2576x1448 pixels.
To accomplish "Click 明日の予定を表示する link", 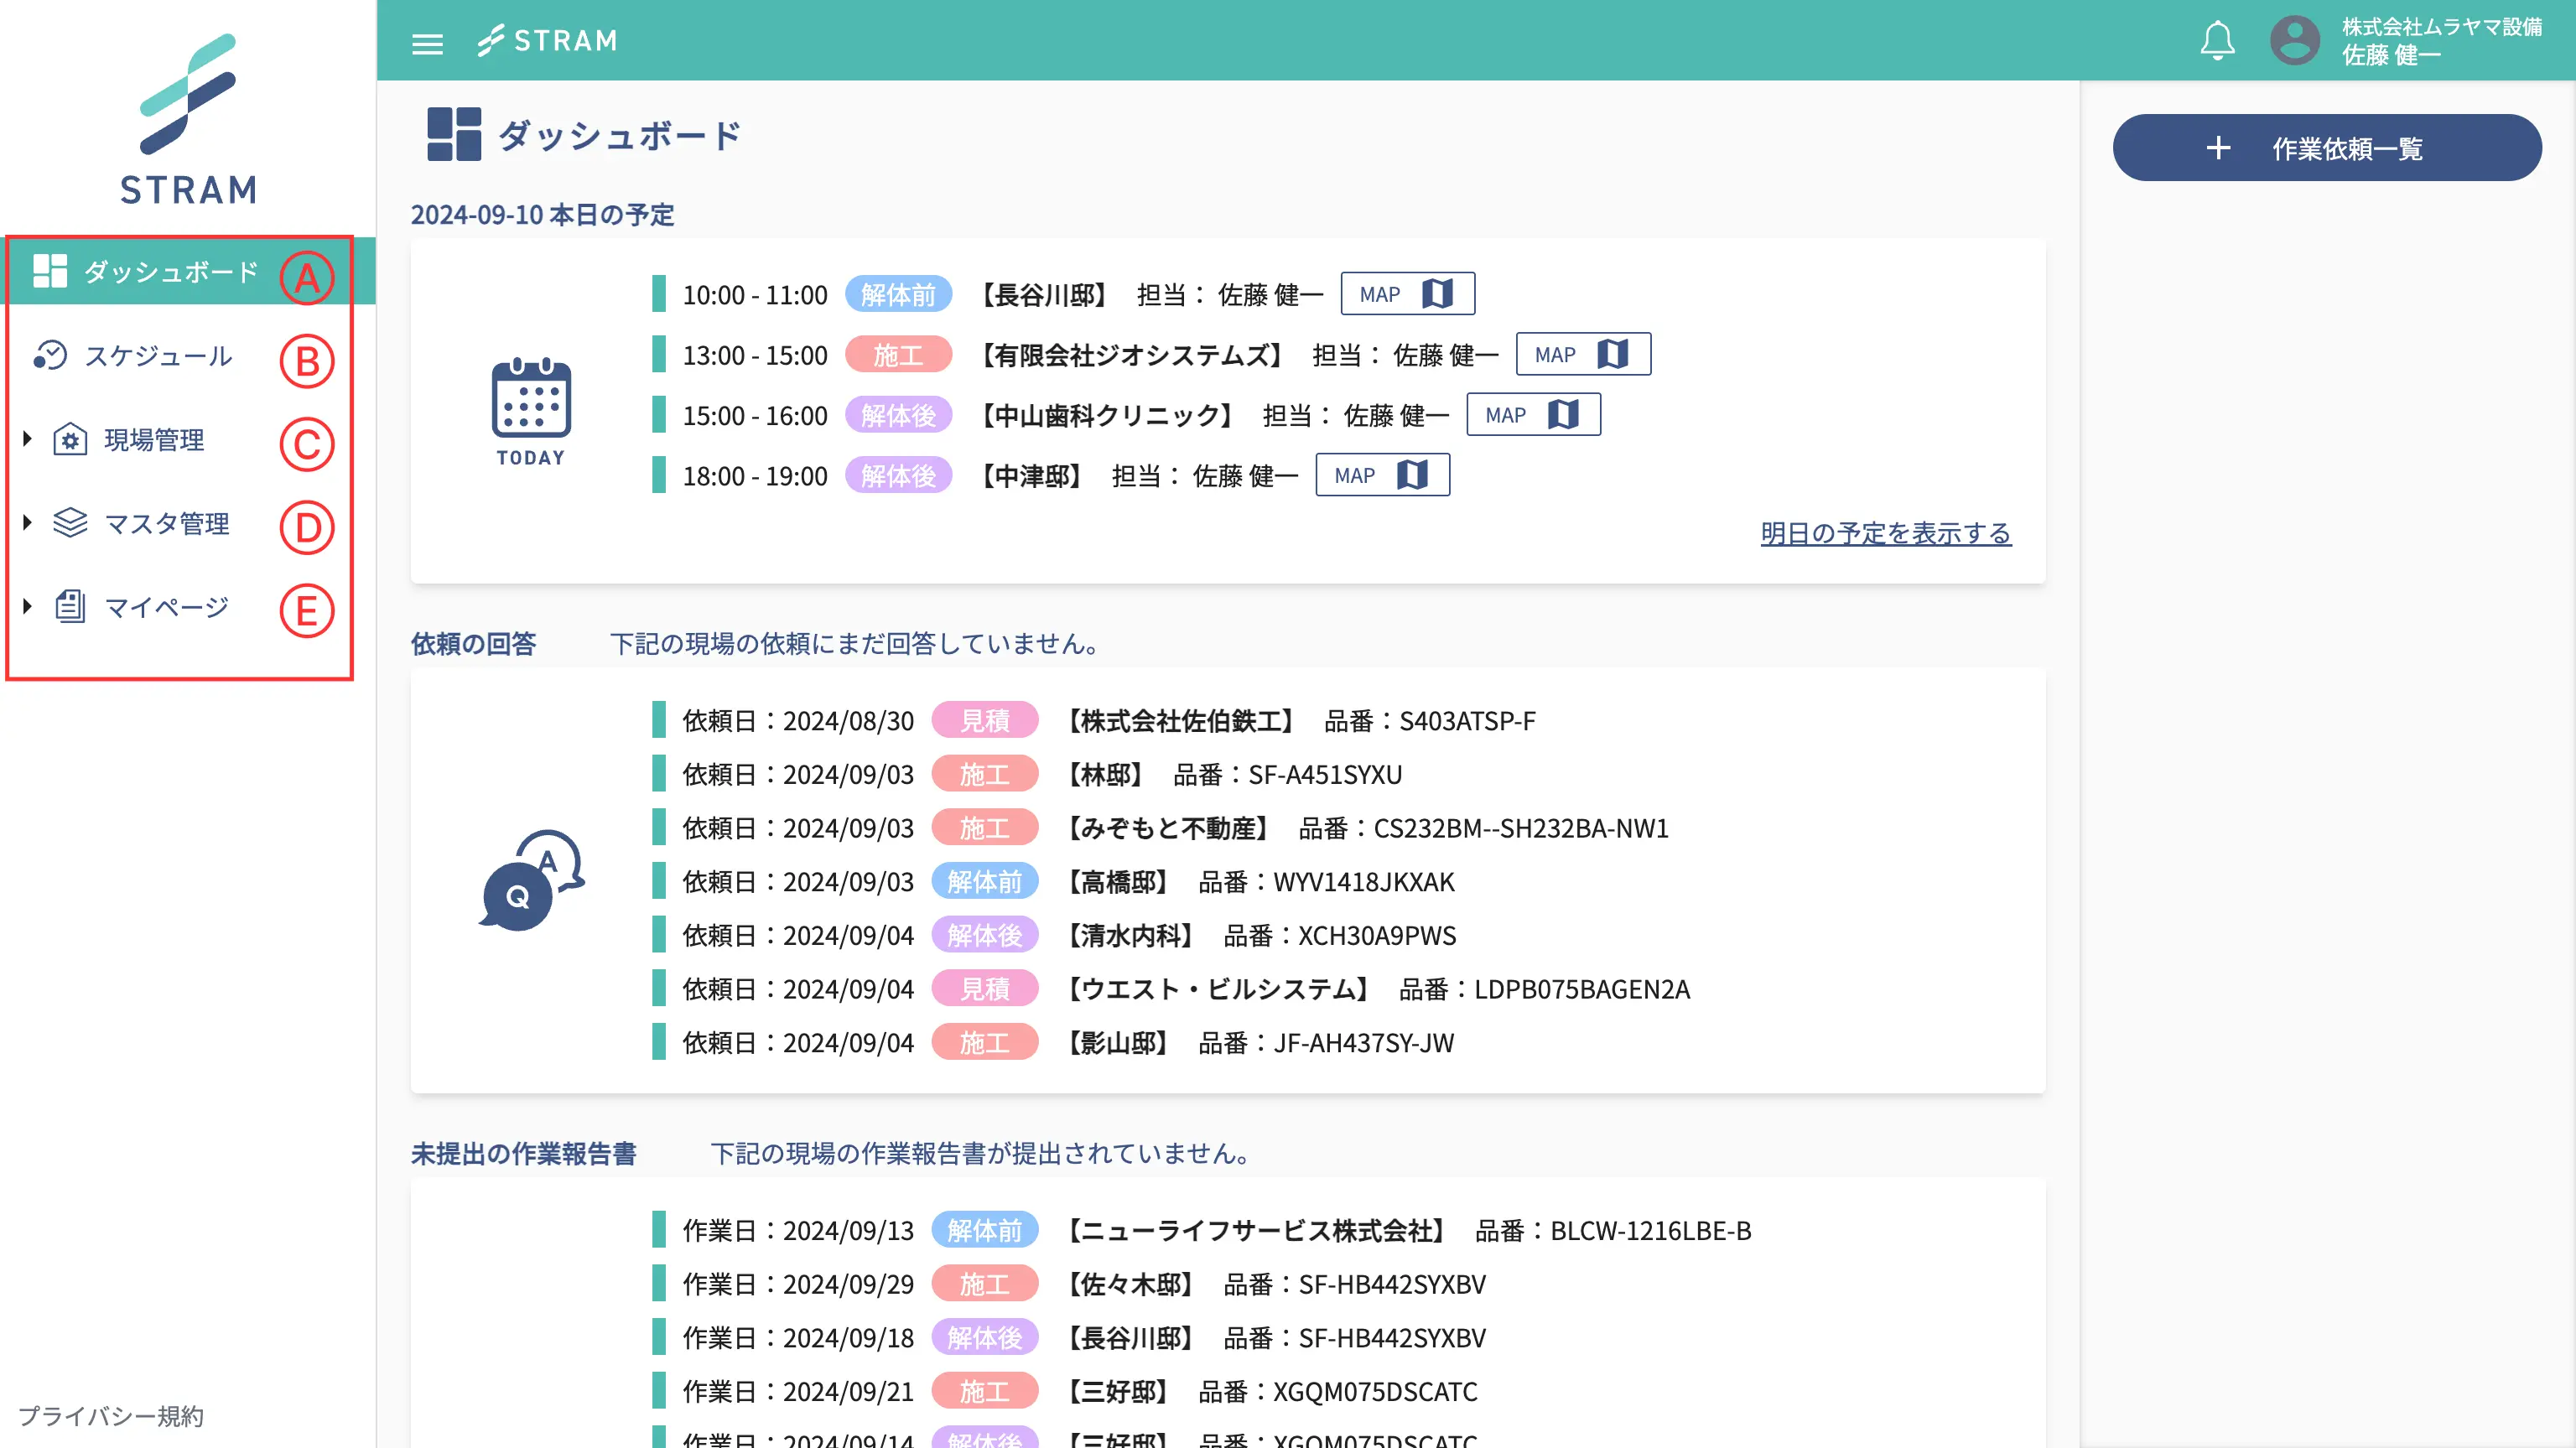I will coord(1885,533).
